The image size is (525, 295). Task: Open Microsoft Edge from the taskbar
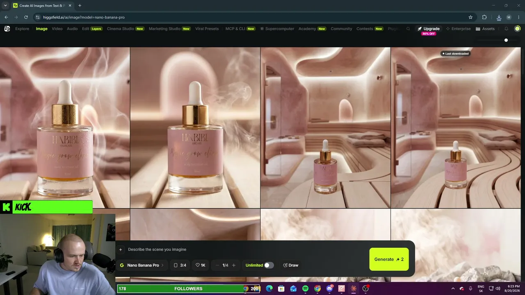tap(269, 288)
